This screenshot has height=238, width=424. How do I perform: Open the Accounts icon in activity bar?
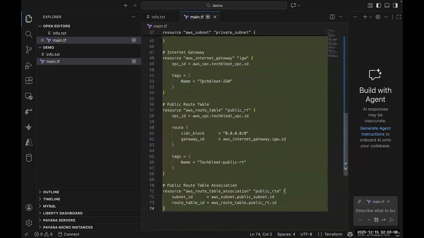29,208
